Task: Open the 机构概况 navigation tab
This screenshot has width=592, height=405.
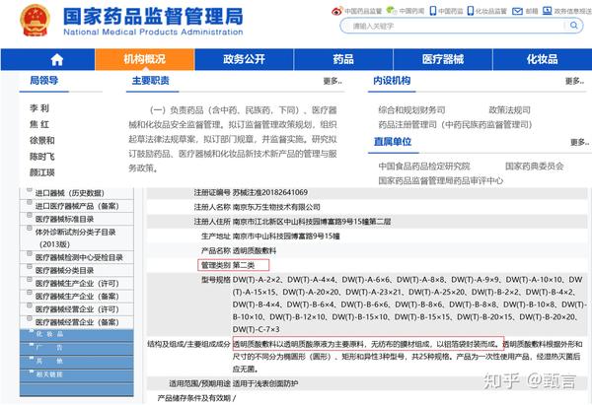Action: 145,59
